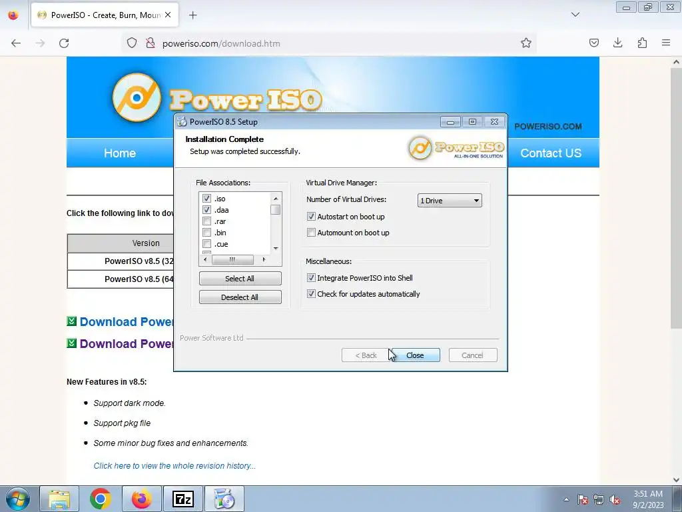Enable the .rar file association
Screen dimensions: 682x512
point(206,221)
